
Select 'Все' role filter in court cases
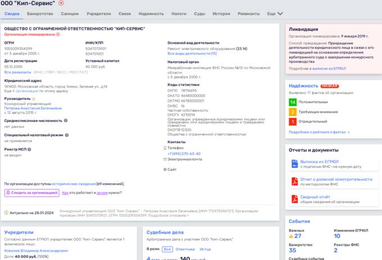pos(167,249)
